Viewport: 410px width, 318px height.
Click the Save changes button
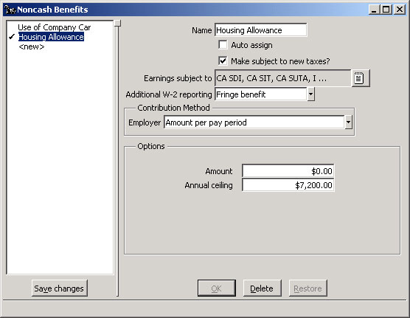59,288
